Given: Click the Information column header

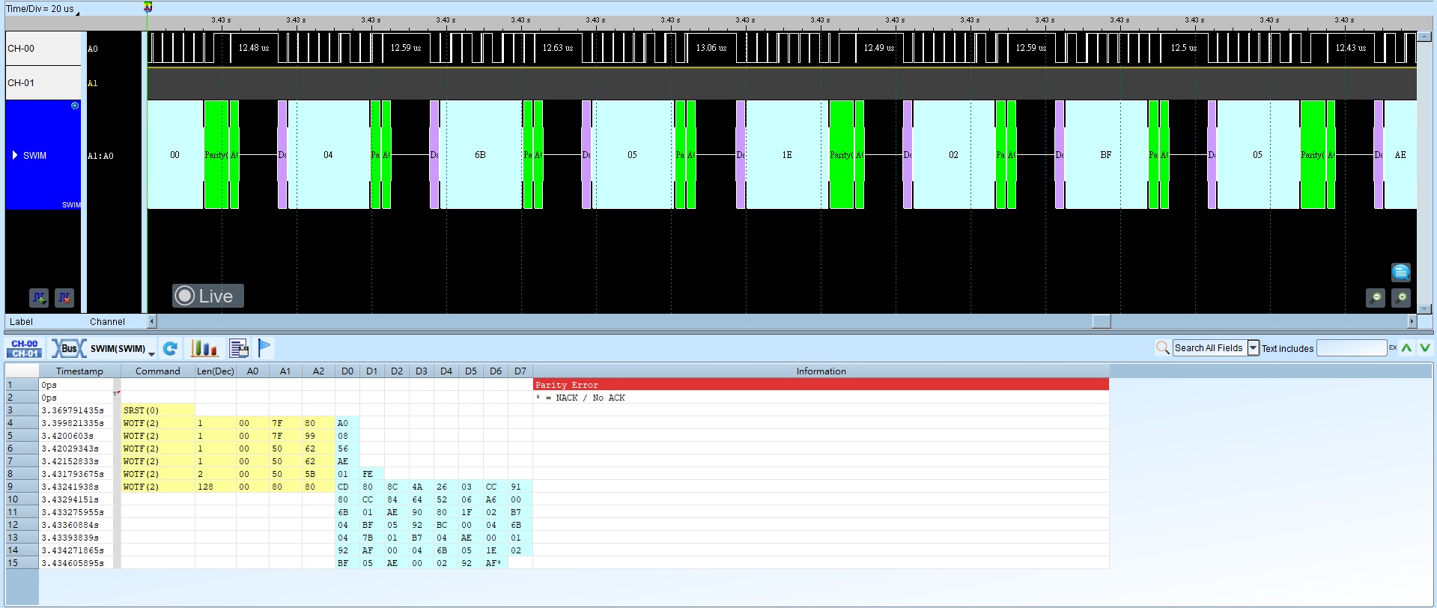Looking at the screenshot, I should 821,371.
